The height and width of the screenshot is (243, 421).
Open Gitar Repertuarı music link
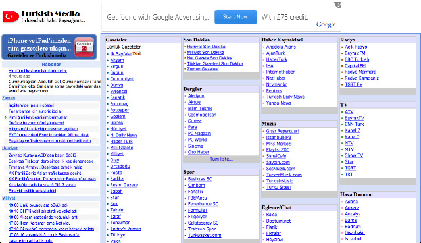coord(282,131)
